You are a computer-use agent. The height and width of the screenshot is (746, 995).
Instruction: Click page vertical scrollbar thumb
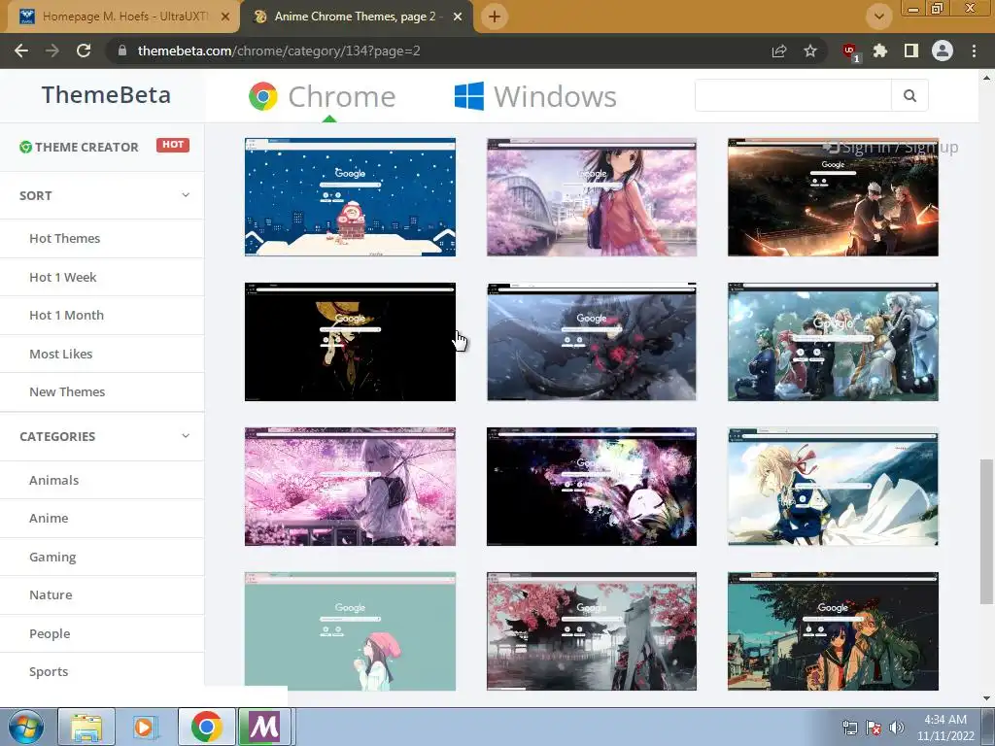[987, 531]
